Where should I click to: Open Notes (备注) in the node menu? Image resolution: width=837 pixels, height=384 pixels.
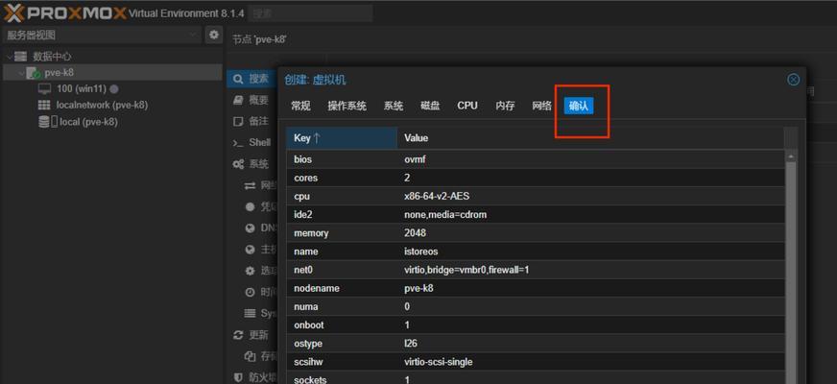[x=258, y=121]
